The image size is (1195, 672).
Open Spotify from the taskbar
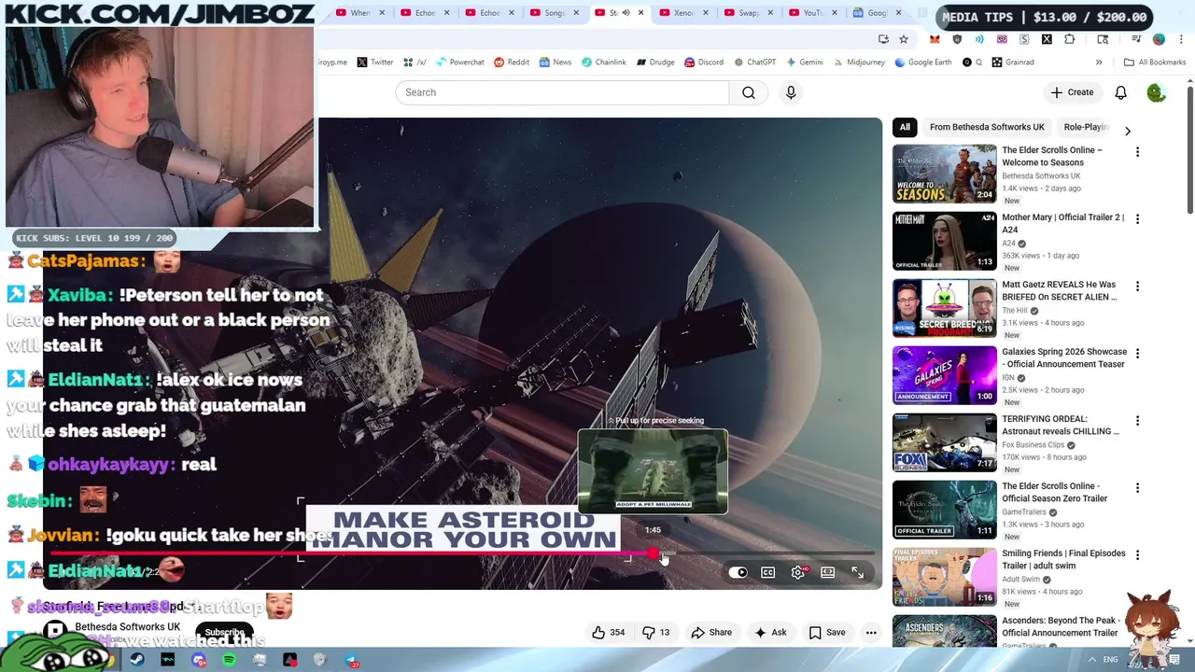pyautogui.click(x=229, y=660)
